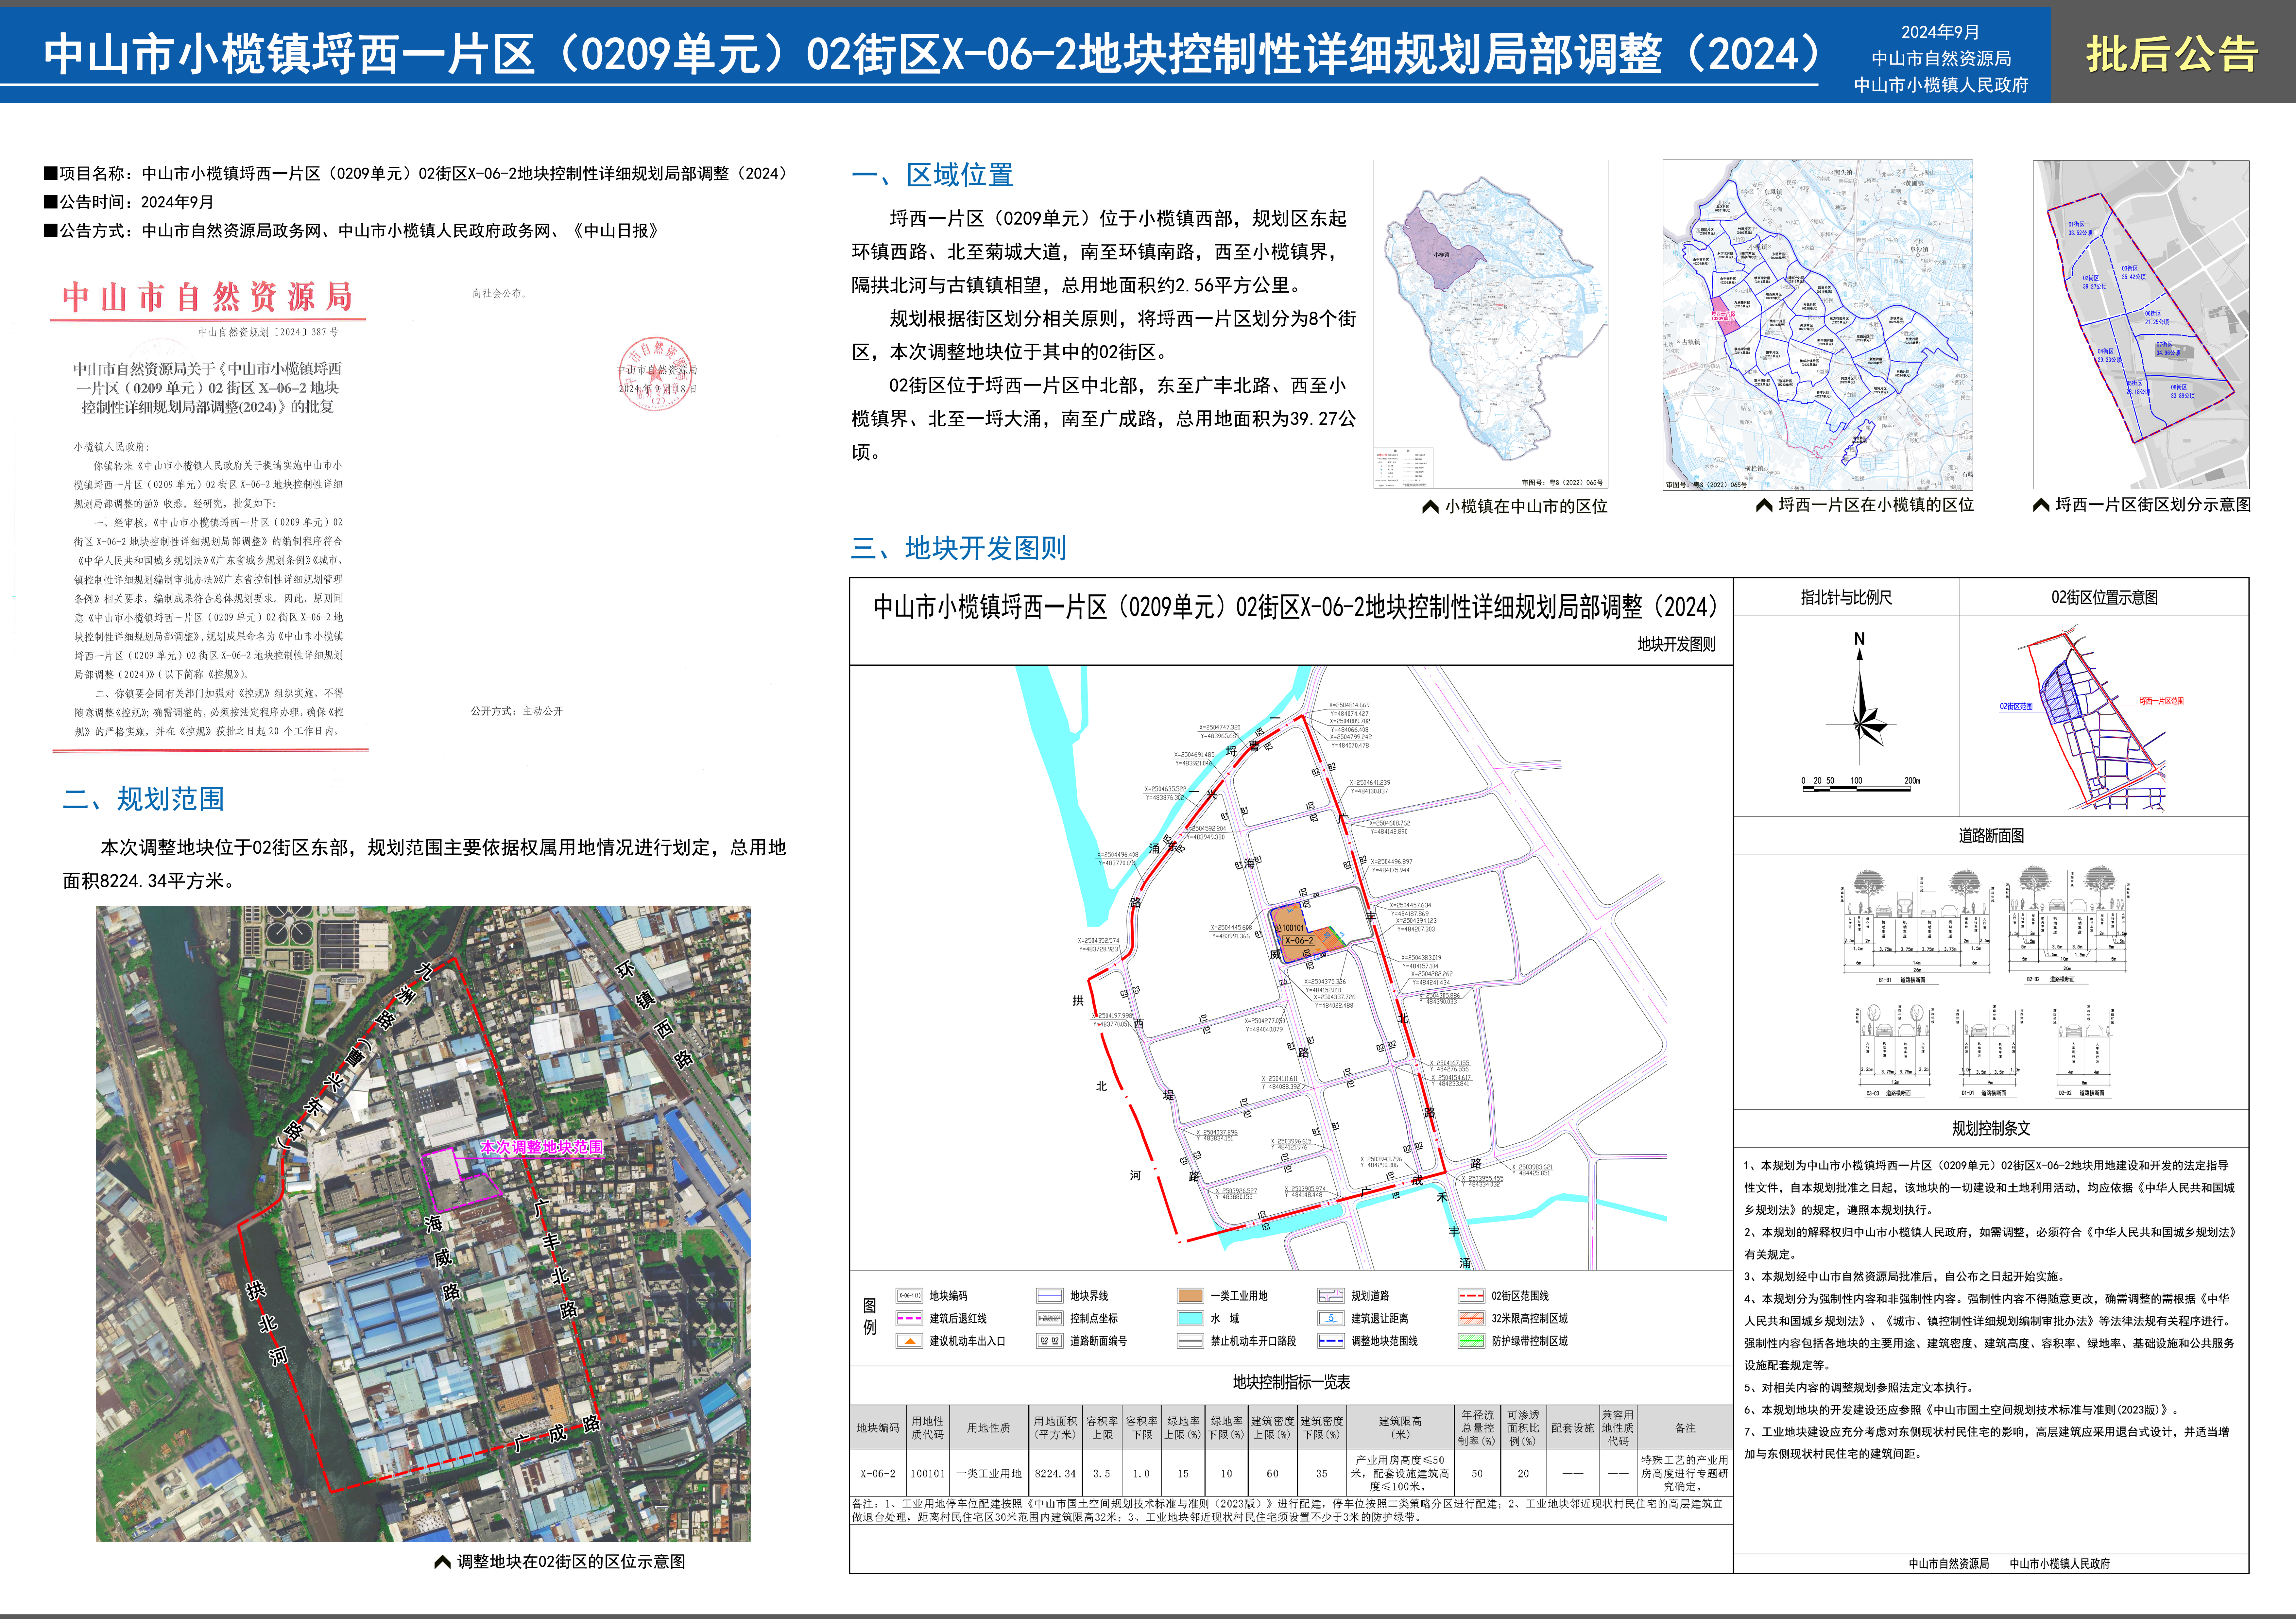Image resolution: width=2296 pixels, height=1624 pixels.
Task: Click the 一、区域位置 section heading
Action: [x=932, y=175]
